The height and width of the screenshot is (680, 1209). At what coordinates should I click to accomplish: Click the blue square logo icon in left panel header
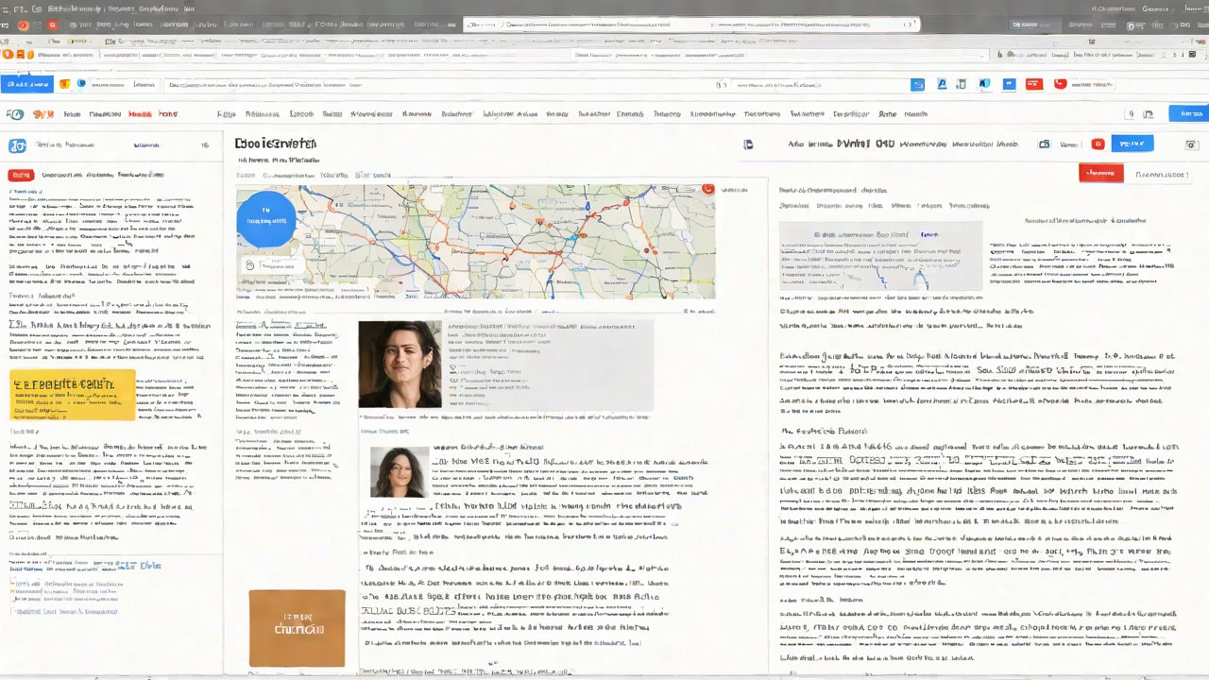[15, 145]
